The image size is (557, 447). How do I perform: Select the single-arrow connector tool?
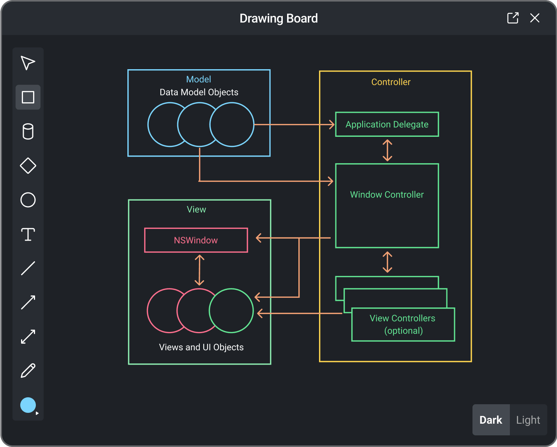pos(28,302)
